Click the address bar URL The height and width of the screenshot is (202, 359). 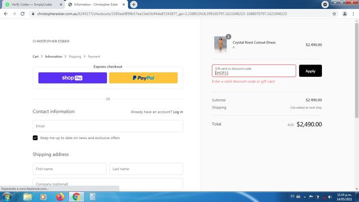[x=162, y=13]
